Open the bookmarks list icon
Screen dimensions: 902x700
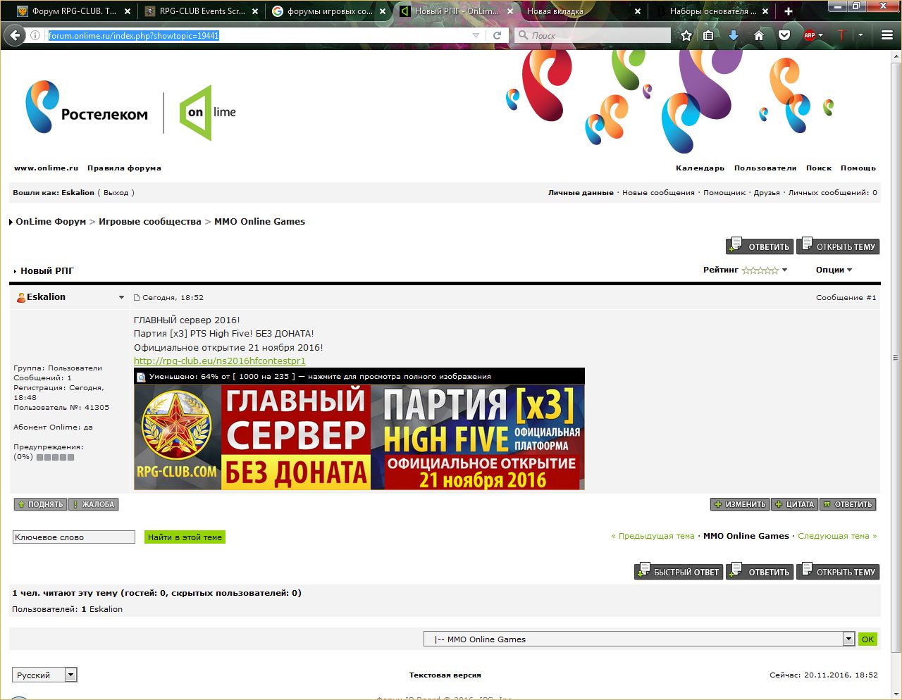click(x=709, y=35)
